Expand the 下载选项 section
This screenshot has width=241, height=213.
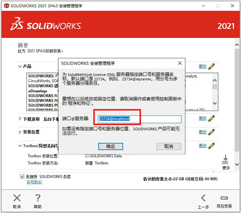[x=20, y=118]
